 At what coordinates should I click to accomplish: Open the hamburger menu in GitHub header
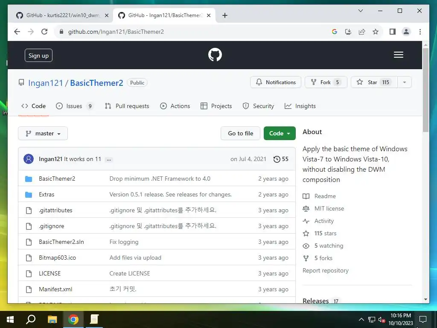(398, 55)
